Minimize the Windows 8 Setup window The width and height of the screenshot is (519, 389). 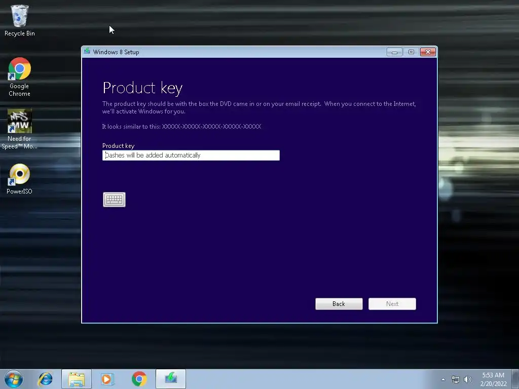tap(394, 52)
